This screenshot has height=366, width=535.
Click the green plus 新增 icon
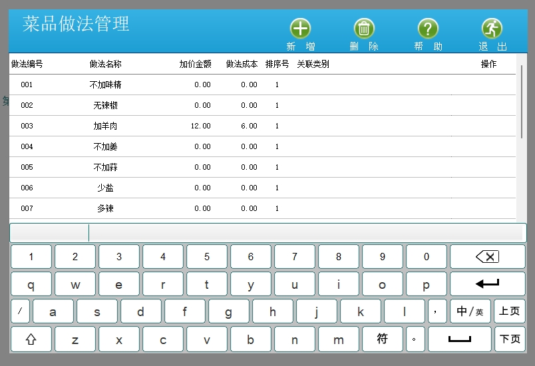(x=300, y=29)
